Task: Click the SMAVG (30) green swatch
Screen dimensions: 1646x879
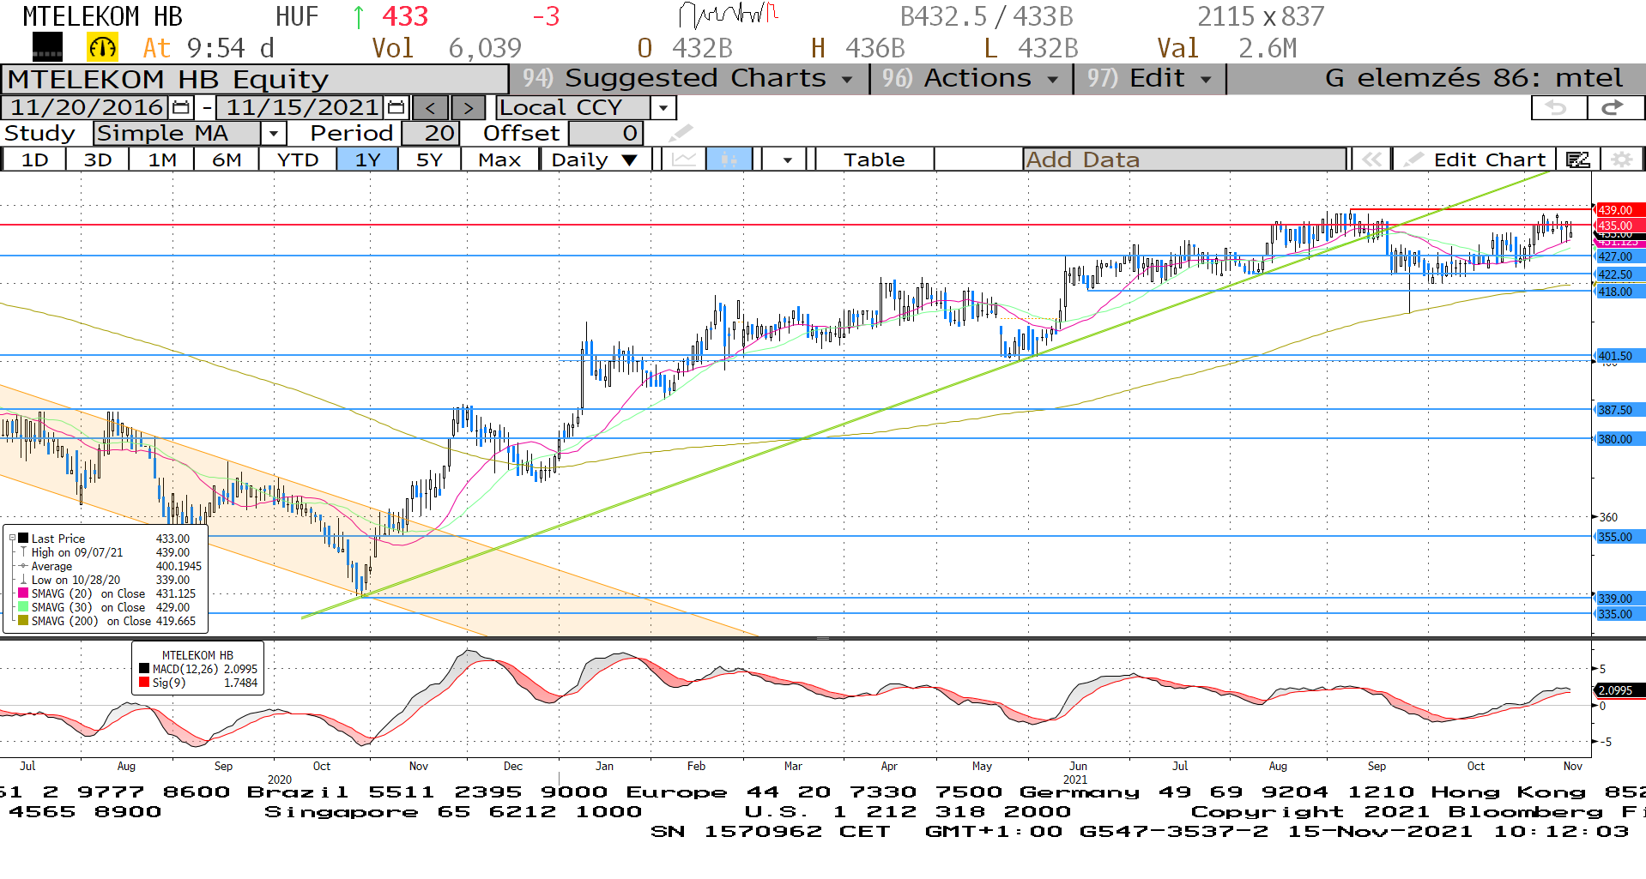Action: 23,607
